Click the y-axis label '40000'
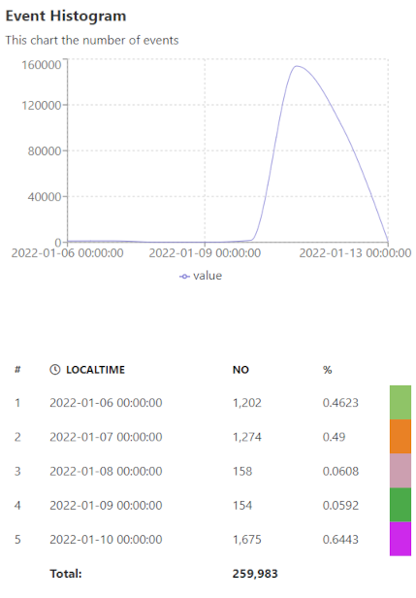 pyautogui.click(x=45, y=197)
